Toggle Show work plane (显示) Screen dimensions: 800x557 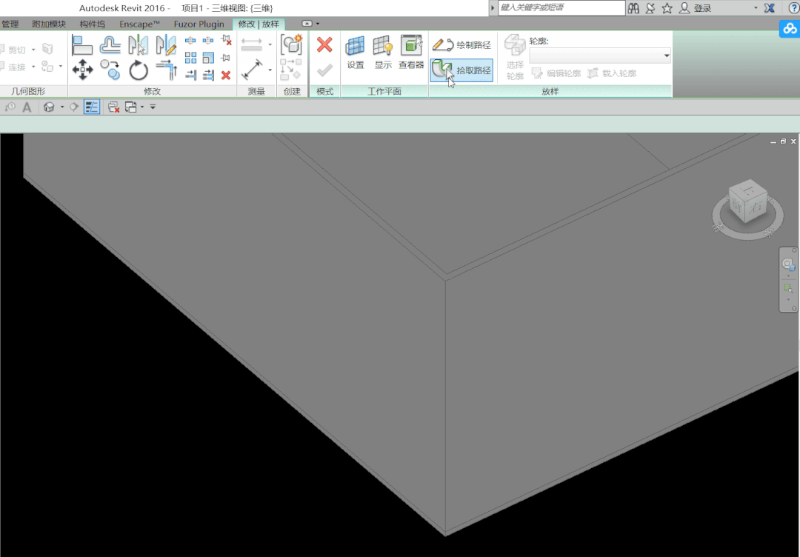[383, 52]
